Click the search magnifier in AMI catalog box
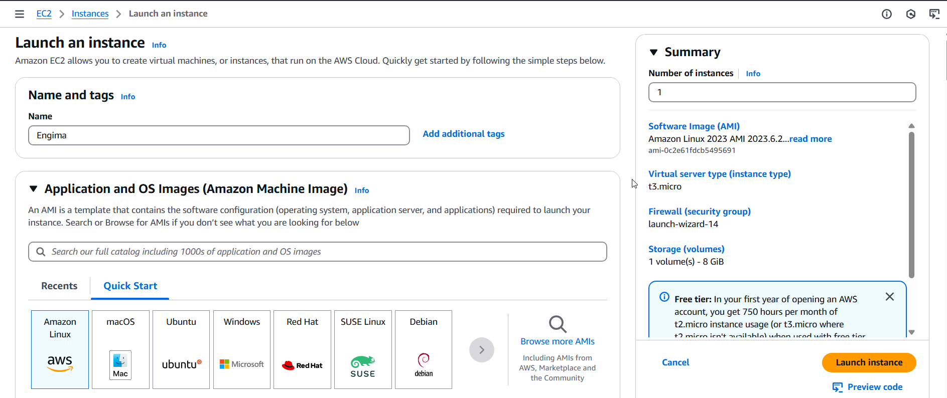The image size is (947, 398). pos(41,252)
